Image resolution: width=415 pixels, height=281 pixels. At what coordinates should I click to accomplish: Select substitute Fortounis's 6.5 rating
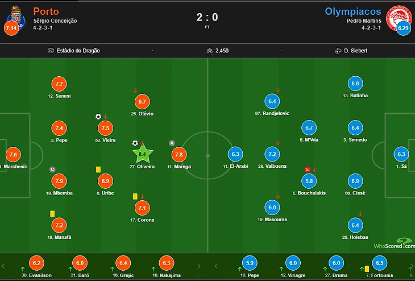click(x=380, y=262)
